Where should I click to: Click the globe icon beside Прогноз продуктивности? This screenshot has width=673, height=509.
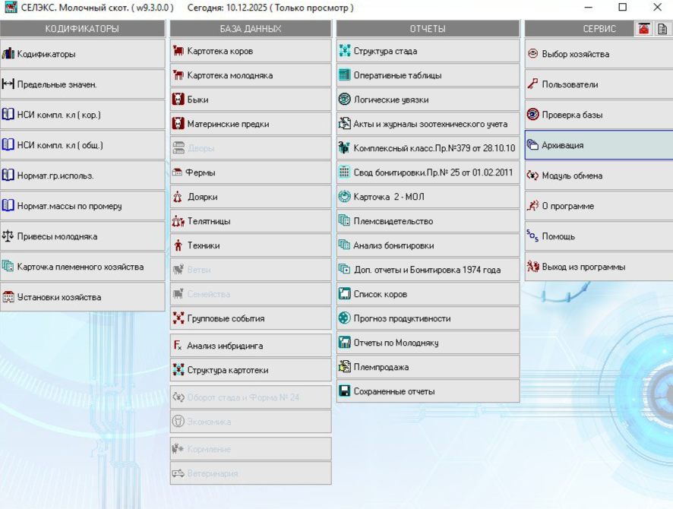[345, 318]
